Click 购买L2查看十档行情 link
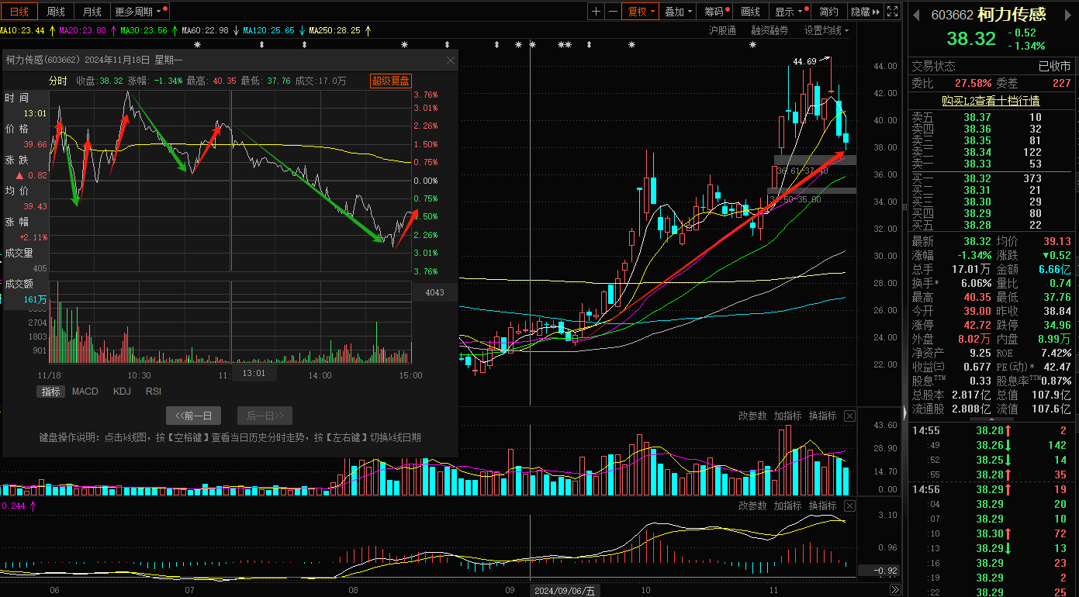 [x=991, y=101]
